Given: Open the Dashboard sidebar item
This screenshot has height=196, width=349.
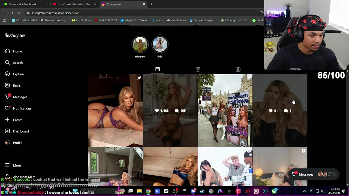Looking at the screenshot, I should [x=17, y=131].
